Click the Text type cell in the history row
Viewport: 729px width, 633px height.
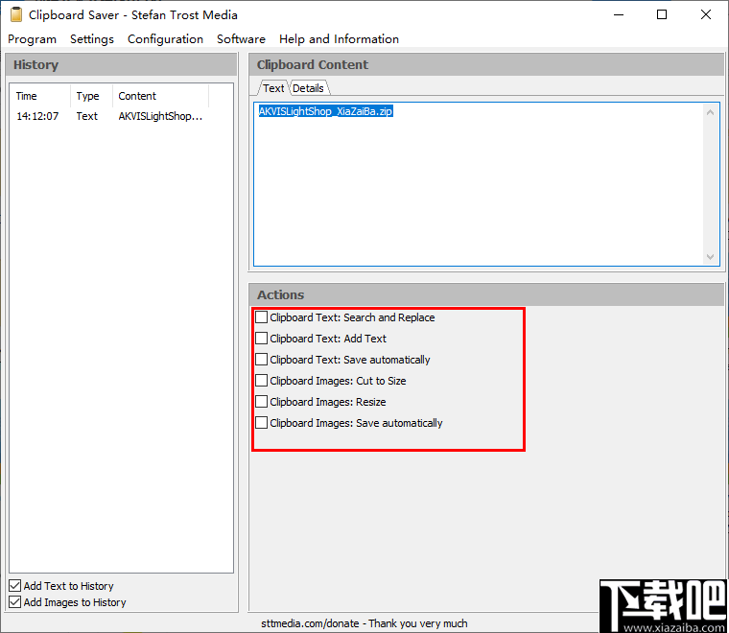coord(87,116)
